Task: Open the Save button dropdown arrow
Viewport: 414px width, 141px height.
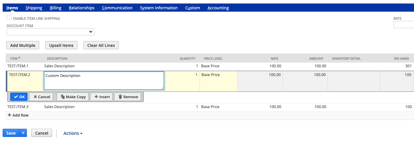Action: point(23,133)
